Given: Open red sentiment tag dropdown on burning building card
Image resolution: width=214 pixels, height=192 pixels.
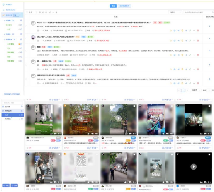Looking at the screenshot, I should point(53,141).
